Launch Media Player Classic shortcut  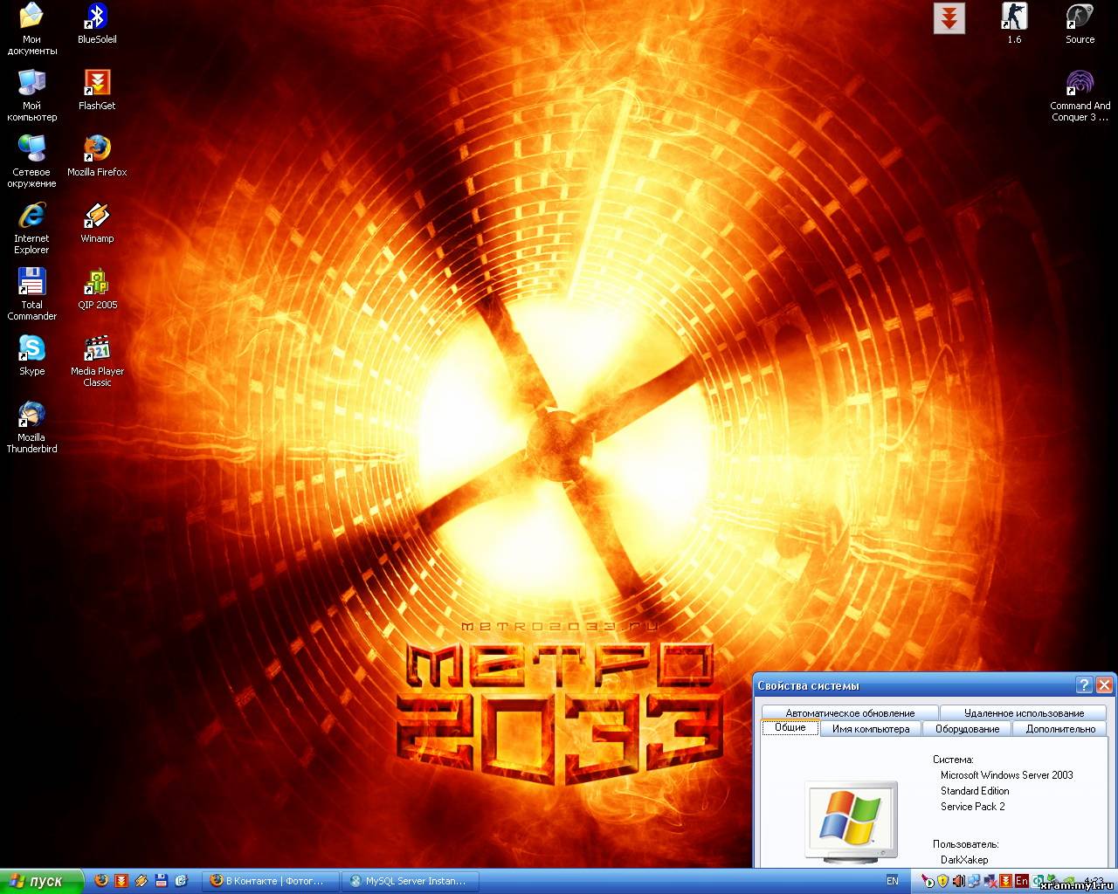(x=97, y=360)
